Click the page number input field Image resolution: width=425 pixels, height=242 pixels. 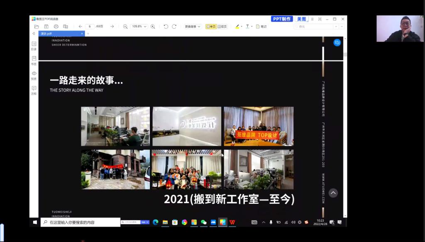pos(89,27)
